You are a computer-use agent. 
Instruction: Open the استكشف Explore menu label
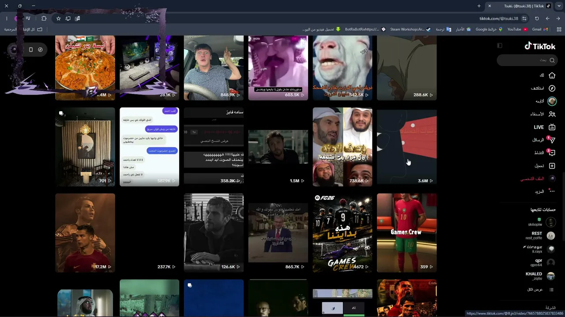[537, 88]
